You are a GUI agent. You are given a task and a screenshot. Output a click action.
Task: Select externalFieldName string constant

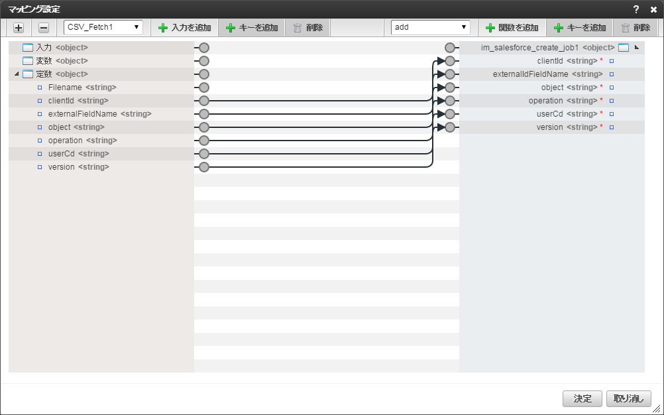pos(101,114)
